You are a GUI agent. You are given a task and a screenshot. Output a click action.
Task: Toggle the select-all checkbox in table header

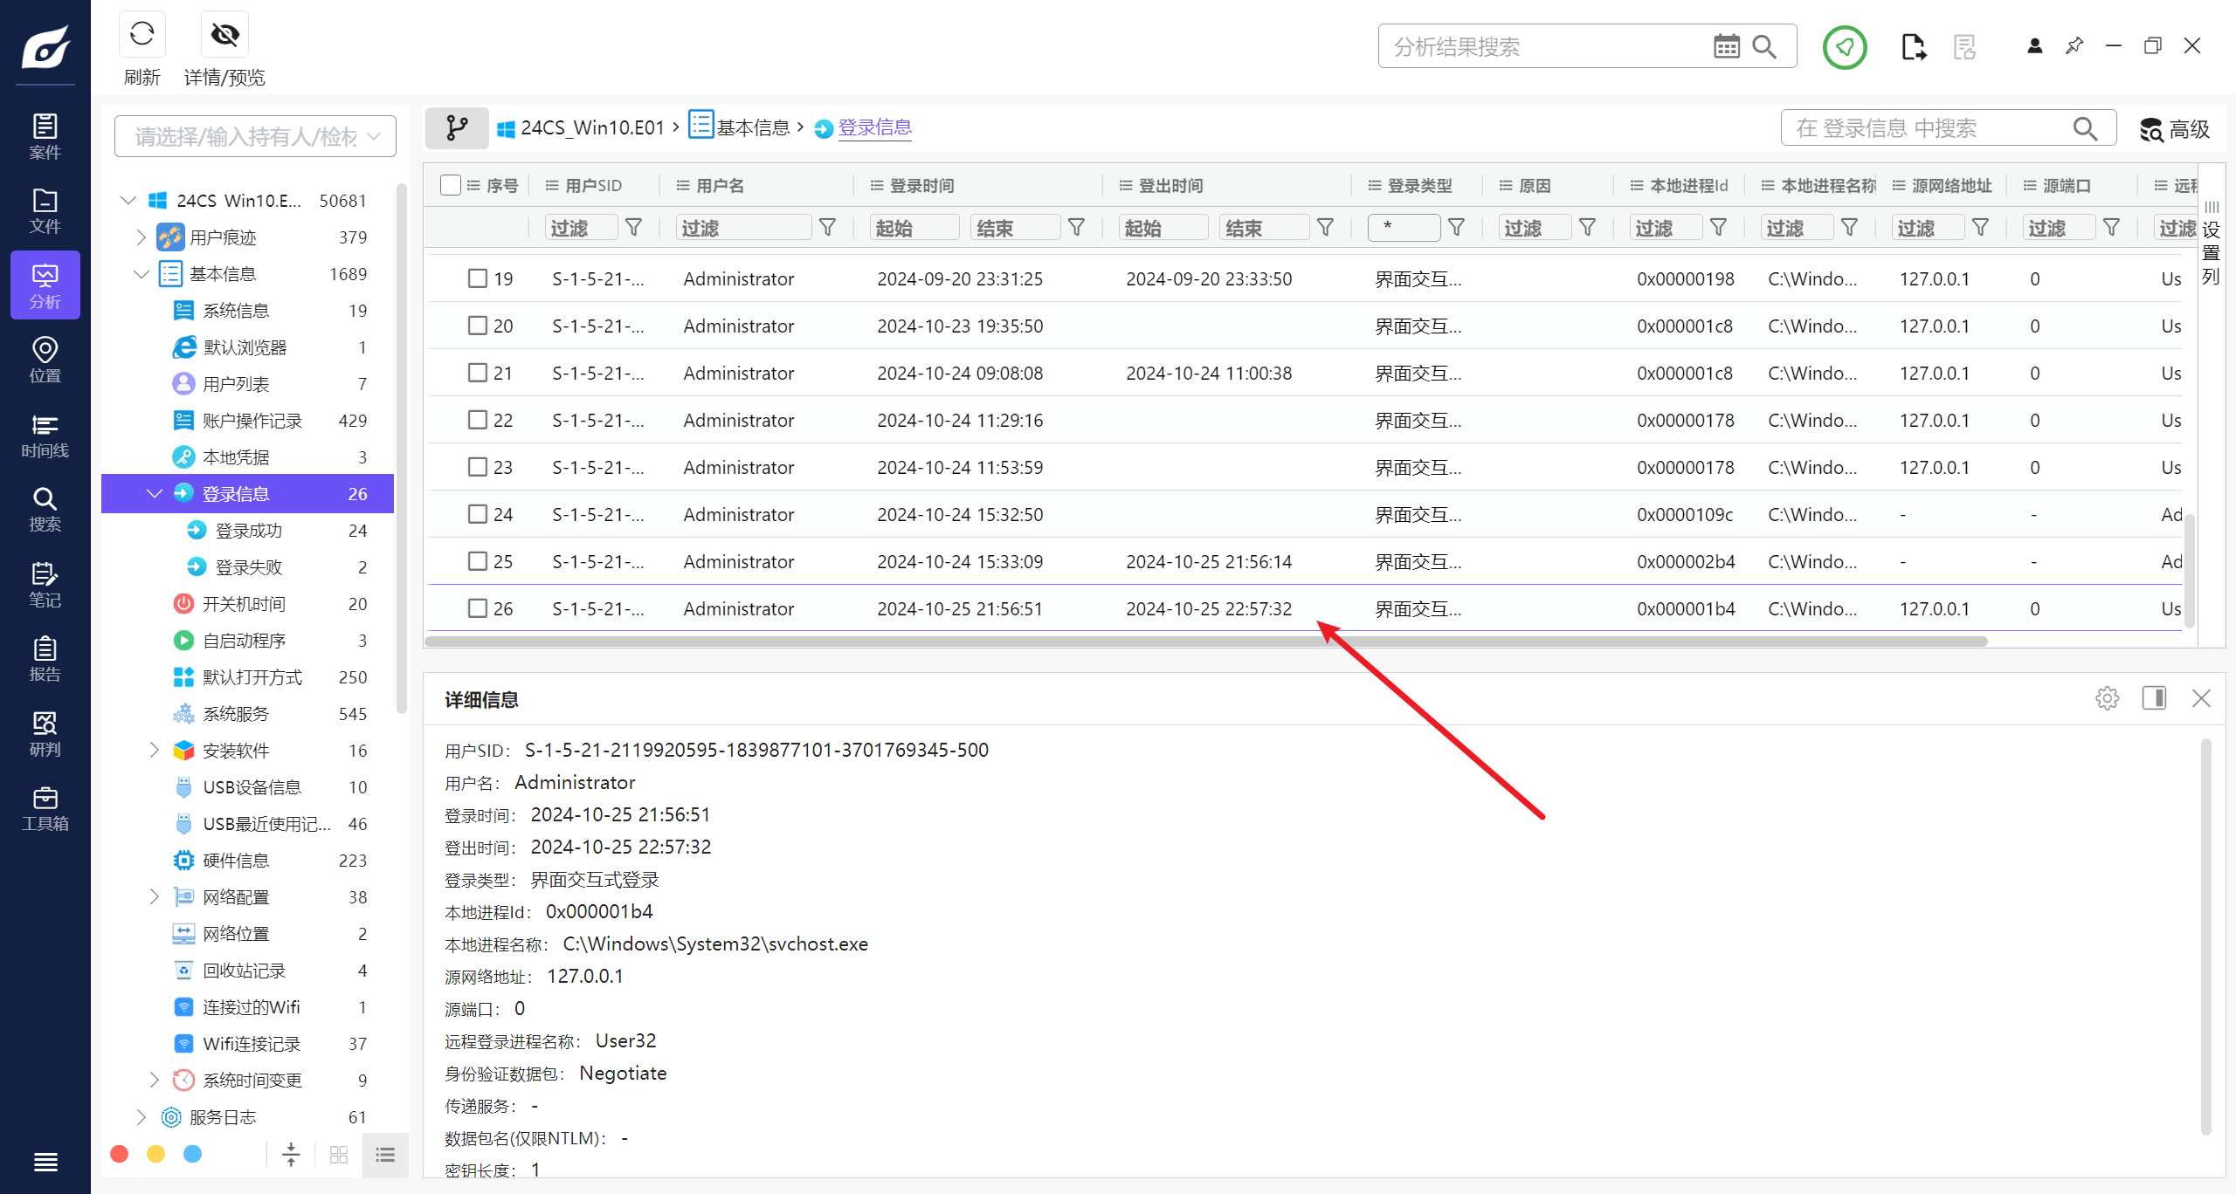pyautogui.click(x=451, y=185)
